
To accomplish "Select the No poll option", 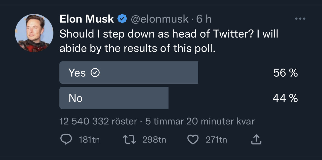I will [114, 98].
